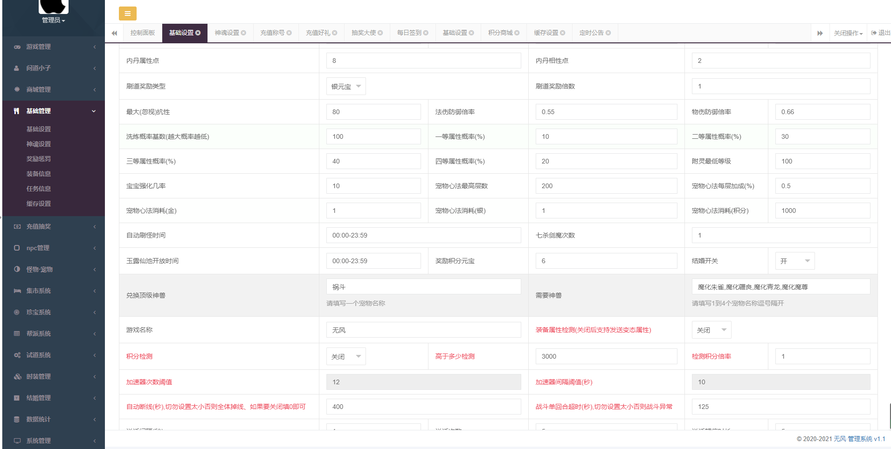
Task: Close the 每日签到 tab via its x icon
Action: (426, 33)
